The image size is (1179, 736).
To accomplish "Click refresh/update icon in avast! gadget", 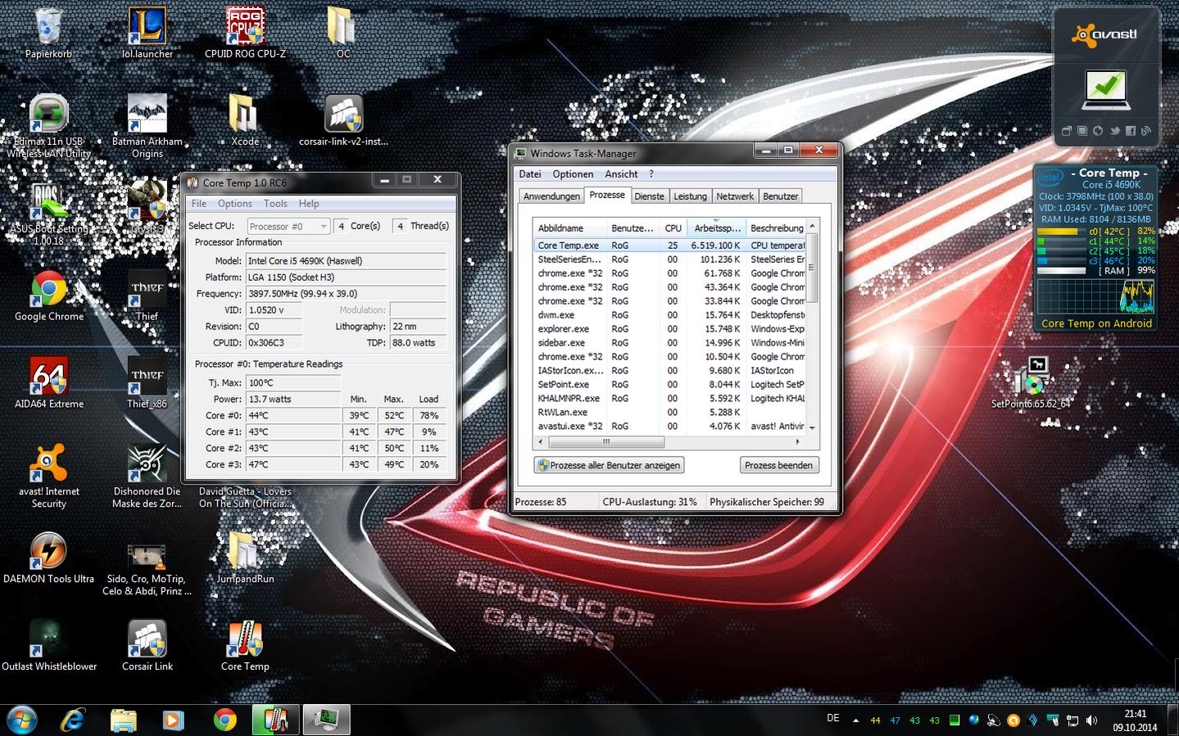I will [1098, 131].
